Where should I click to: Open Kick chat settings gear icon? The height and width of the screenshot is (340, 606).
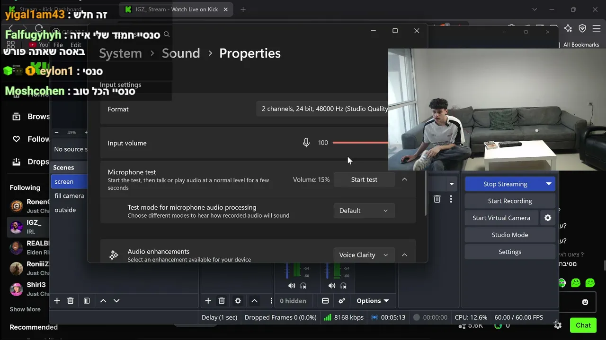[x=558, y=325]
